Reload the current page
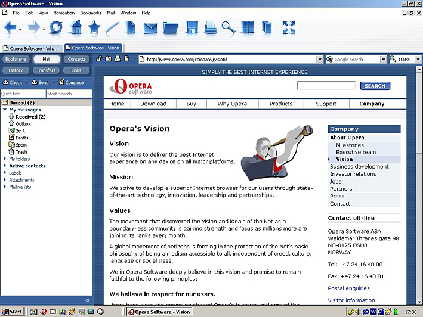 click(55, 27)
